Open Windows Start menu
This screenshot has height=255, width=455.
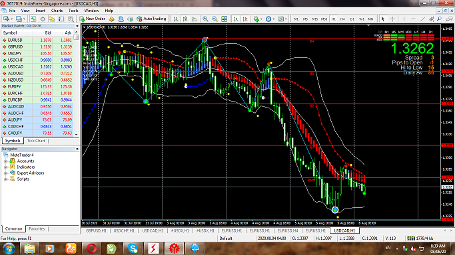point(9,248)
